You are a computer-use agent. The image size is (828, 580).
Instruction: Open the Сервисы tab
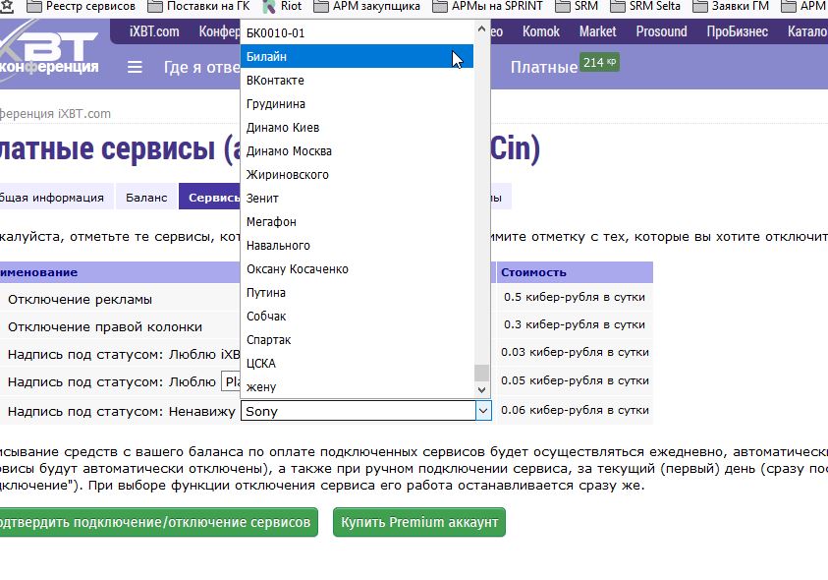tap(211, 198)
